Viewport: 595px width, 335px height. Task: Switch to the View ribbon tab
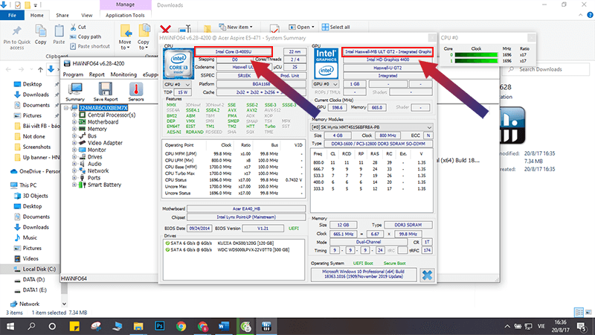(x=86, y=15)
